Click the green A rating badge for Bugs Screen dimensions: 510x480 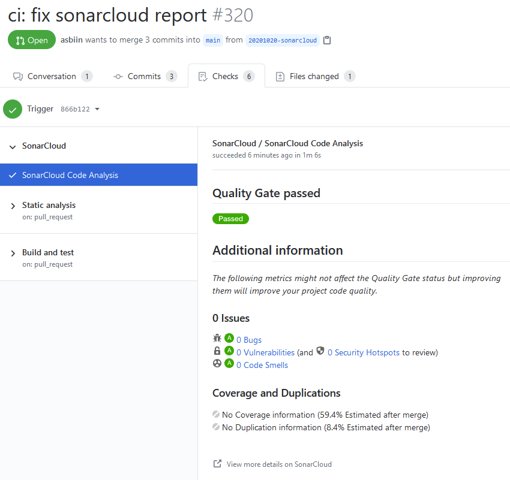[x=229, y=339]
